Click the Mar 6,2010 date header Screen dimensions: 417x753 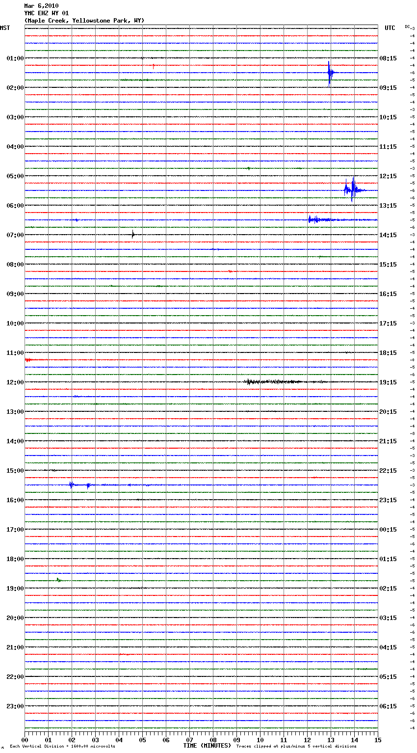point(41,6)
